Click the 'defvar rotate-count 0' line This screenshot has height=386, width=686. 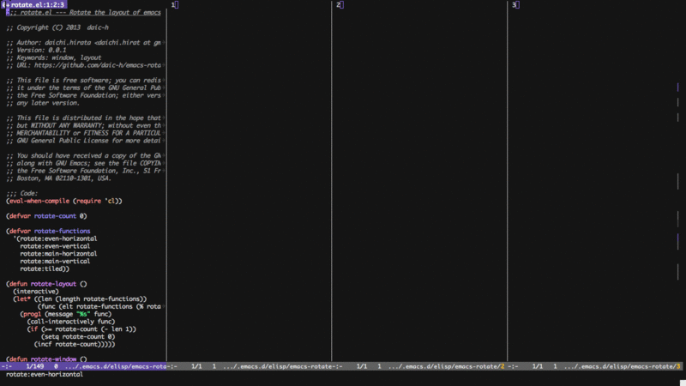pos(46,216)
